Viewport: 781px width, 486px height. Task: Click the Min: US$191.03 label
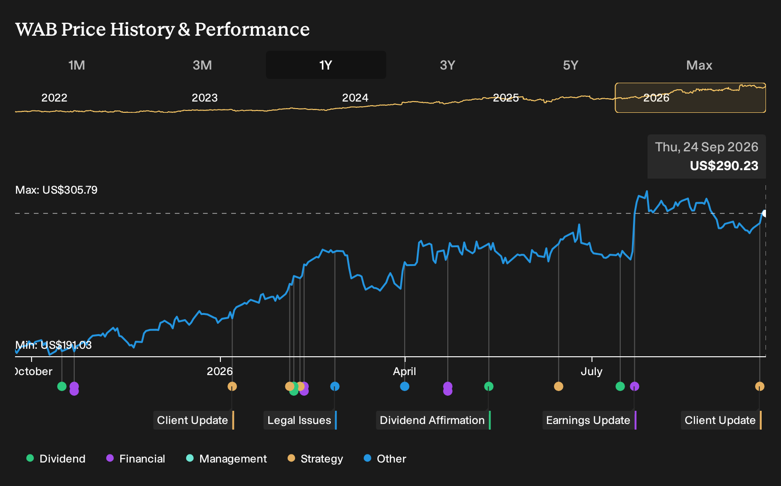(54, 345)
